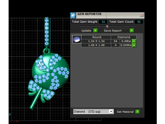Click the green arrow on the 0.49tw row
This screenshot has width=165, height=124.
pyautogui.click(x=134, y=41)
